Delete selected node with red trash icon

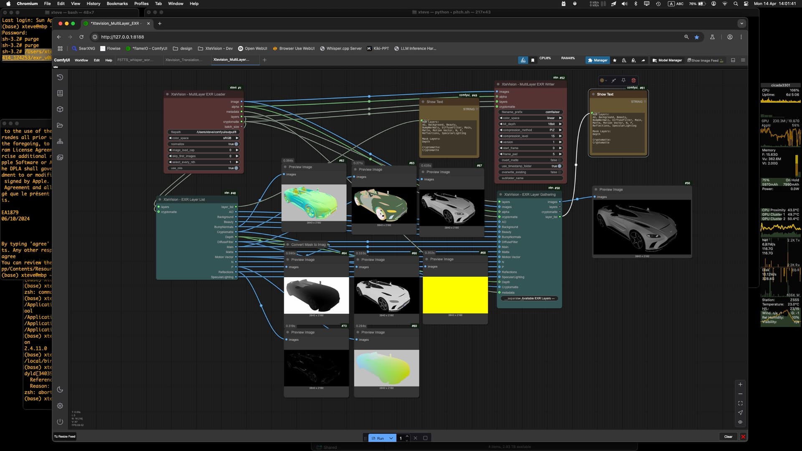(634, 80)
